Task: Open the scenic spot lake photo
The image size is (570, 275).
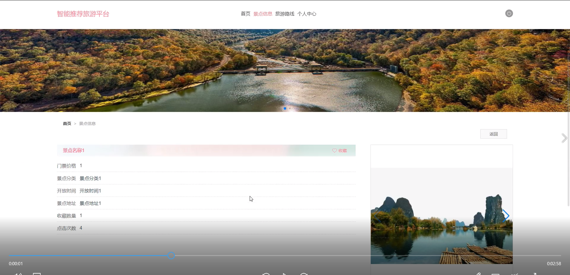Action: pos(441,216)
